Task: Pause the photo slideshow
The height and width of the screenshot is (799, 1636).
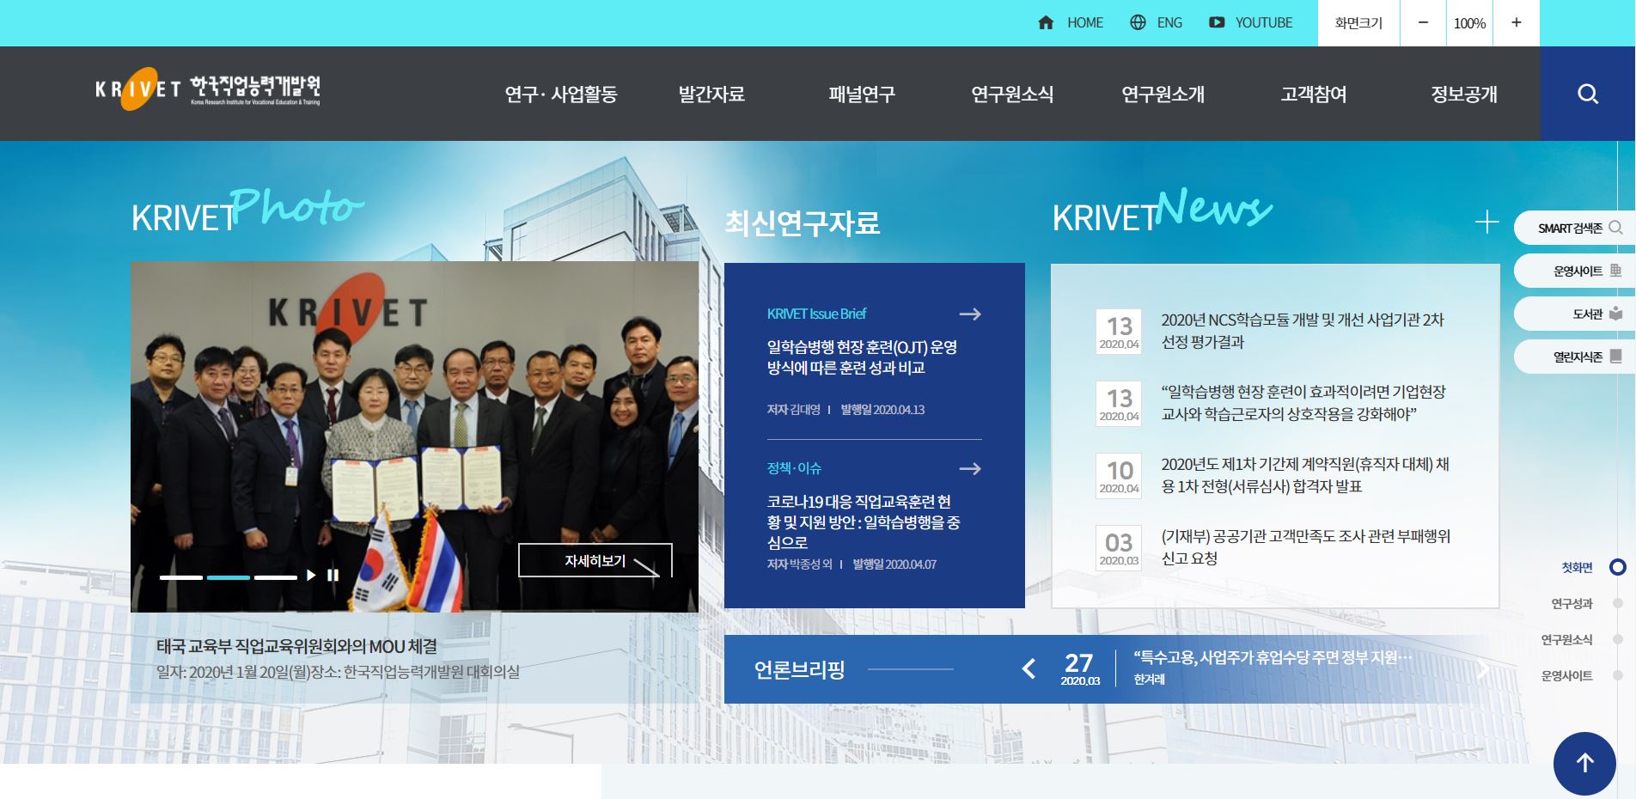Action: (x=333, y=576)
